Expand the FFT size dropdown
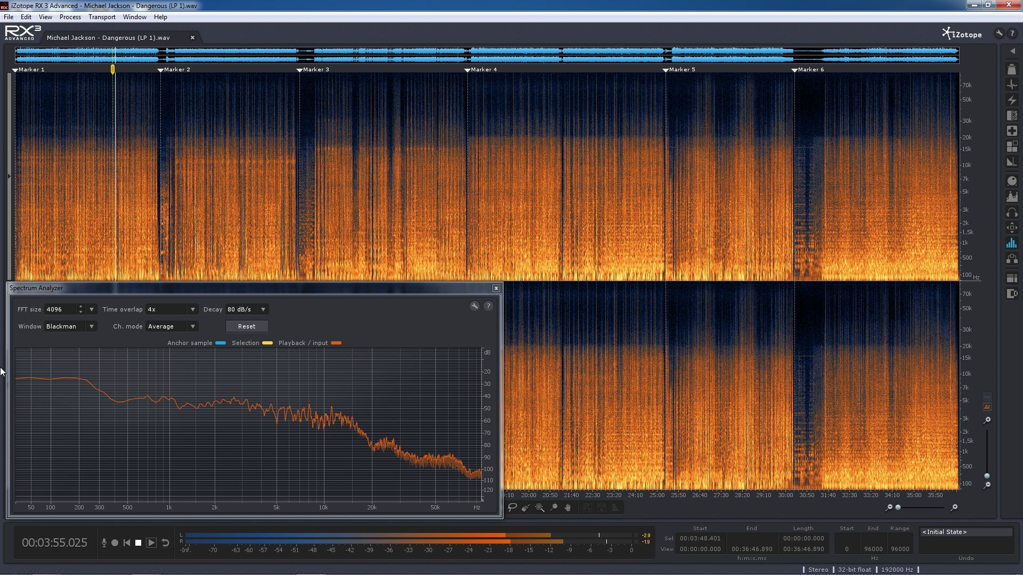The image size is (1023, 575). click(92, 309)
